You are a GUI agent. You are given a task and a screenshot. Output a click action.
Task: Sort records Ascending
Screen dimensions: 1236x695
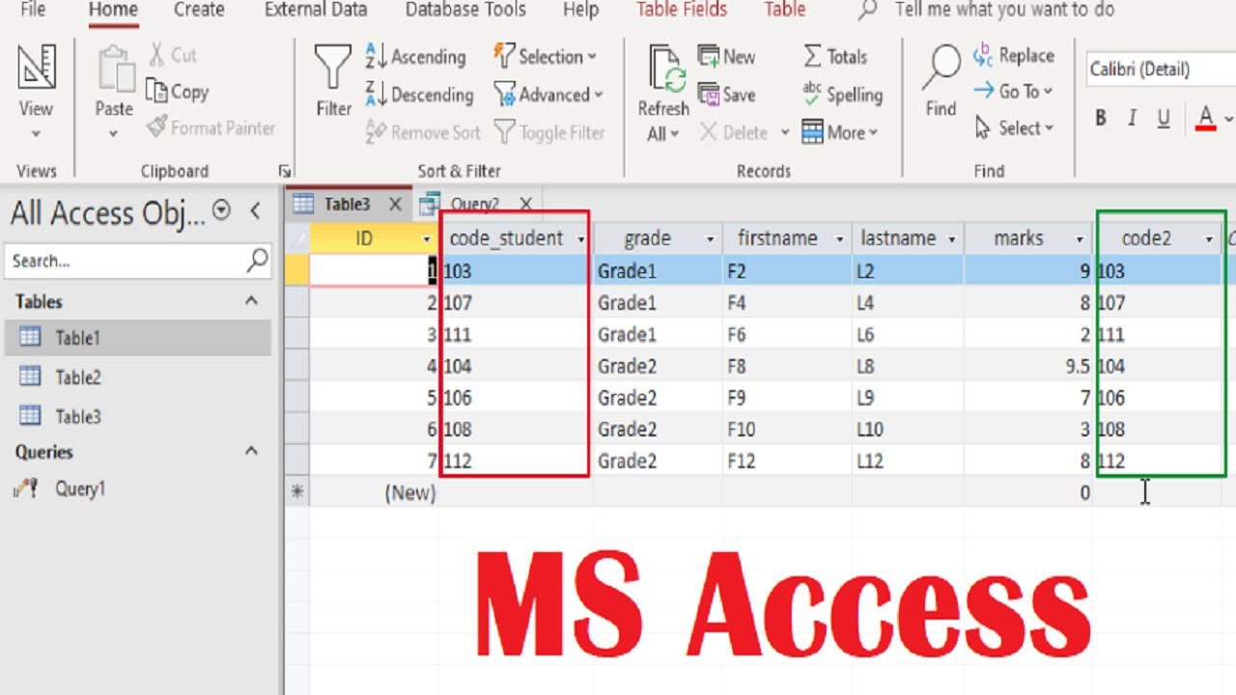416,57
